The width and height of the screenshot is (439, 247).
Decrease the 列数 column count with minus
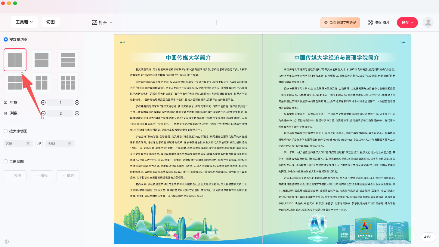(43, 113)
